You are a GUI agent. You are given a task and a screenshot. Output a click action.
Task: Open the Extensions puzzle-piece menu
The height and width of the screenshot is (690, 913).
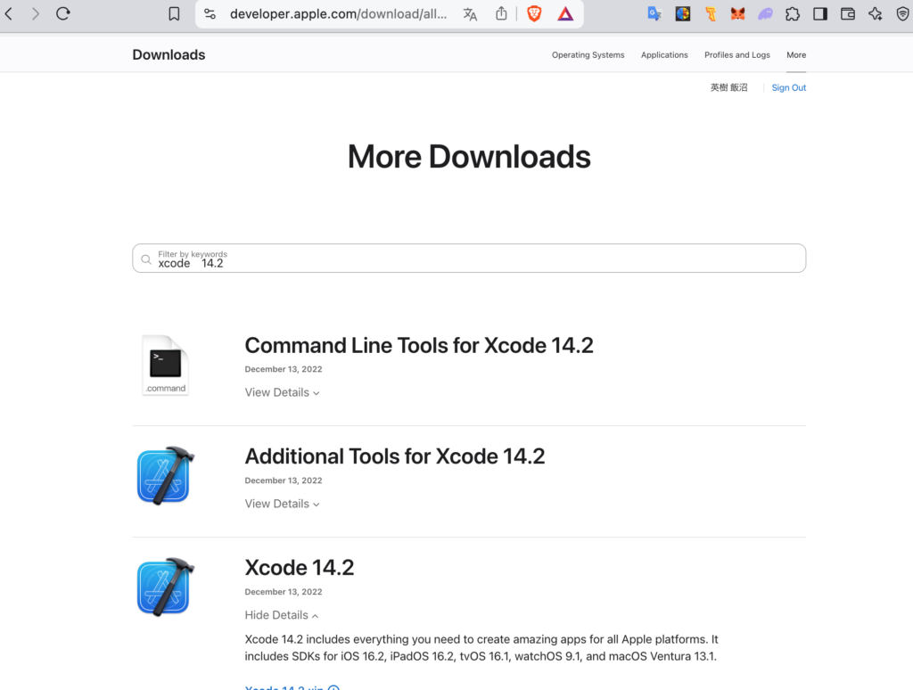(793, 14)
